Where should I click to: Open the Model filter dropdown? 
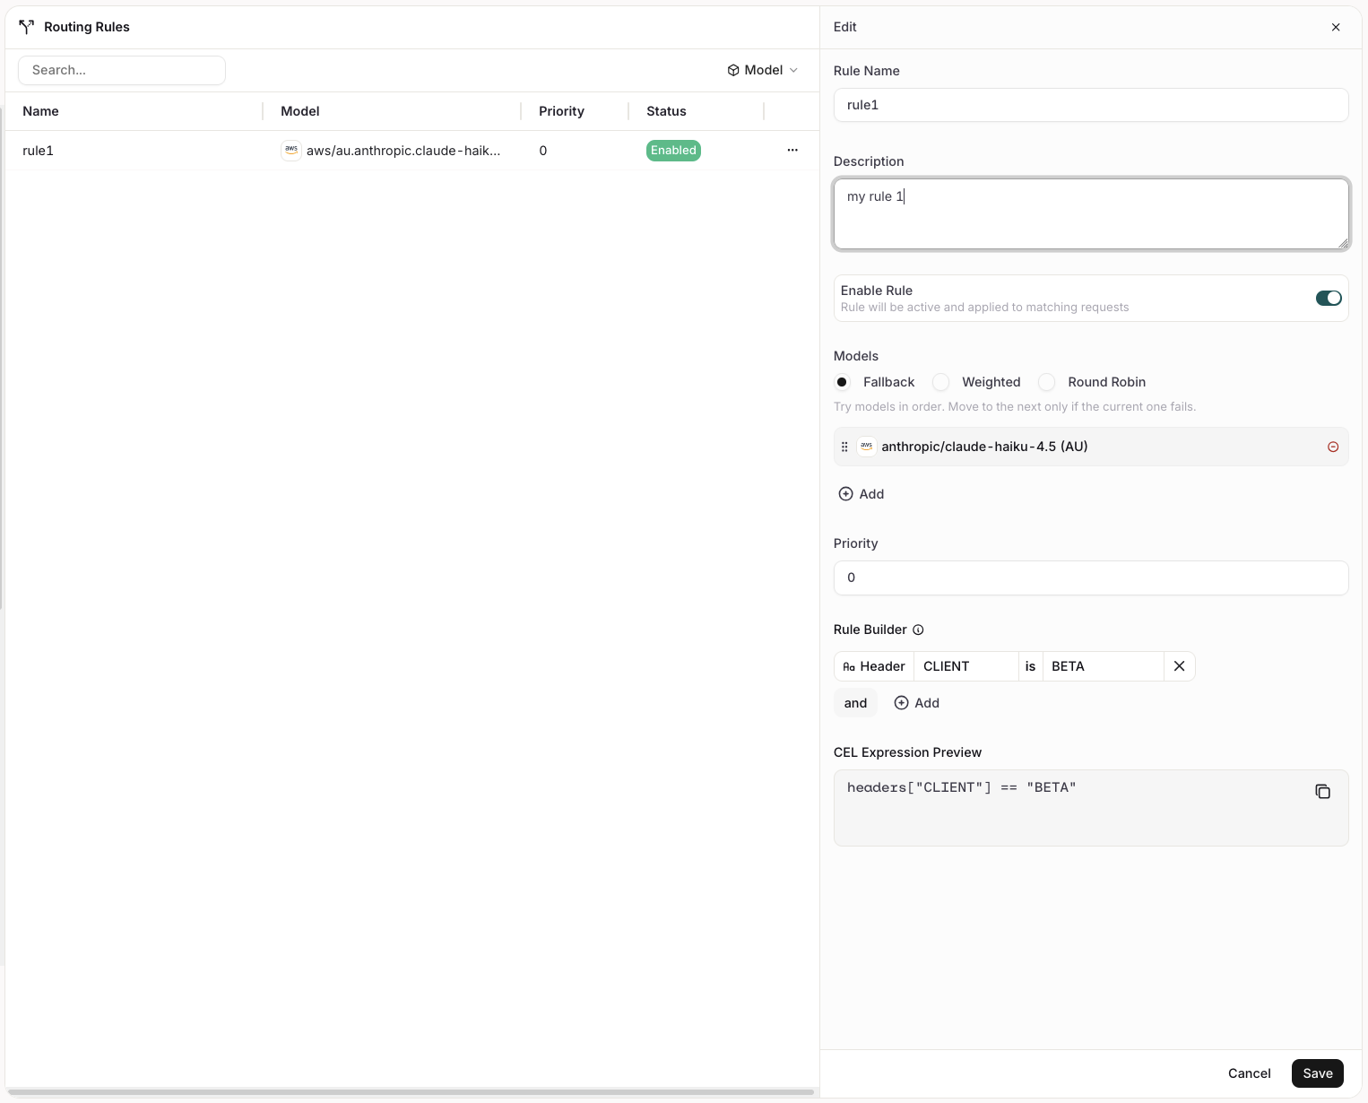(x=763, y=70)
